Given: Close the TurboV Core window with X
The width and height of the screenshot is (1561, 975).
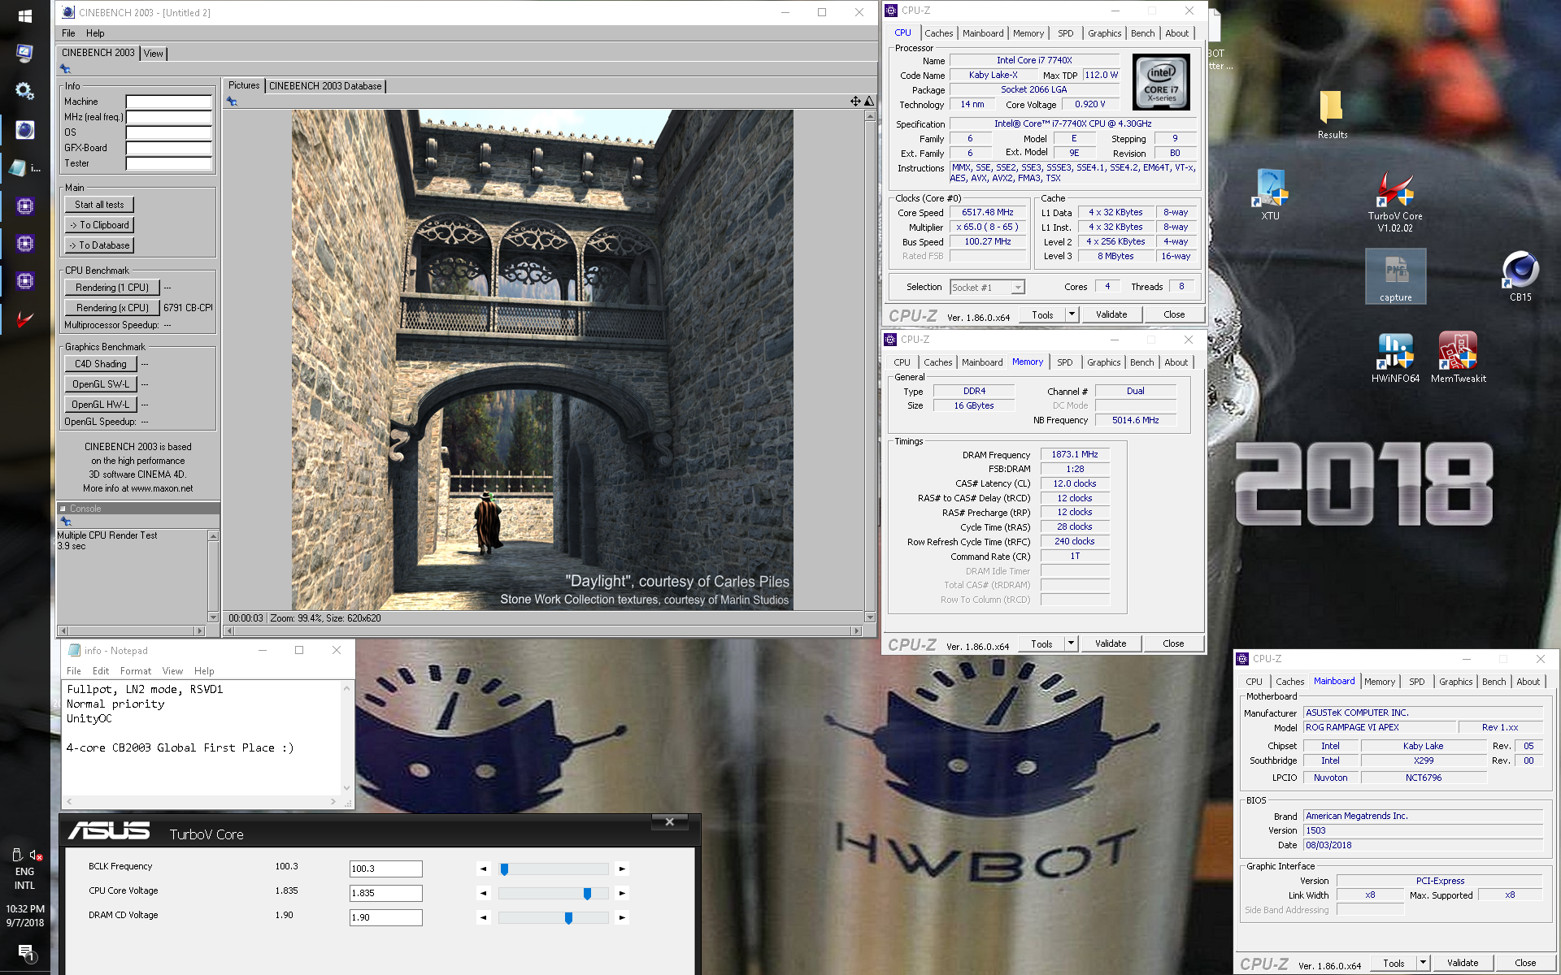Looking at the screenshot, I should coord(669,821).
